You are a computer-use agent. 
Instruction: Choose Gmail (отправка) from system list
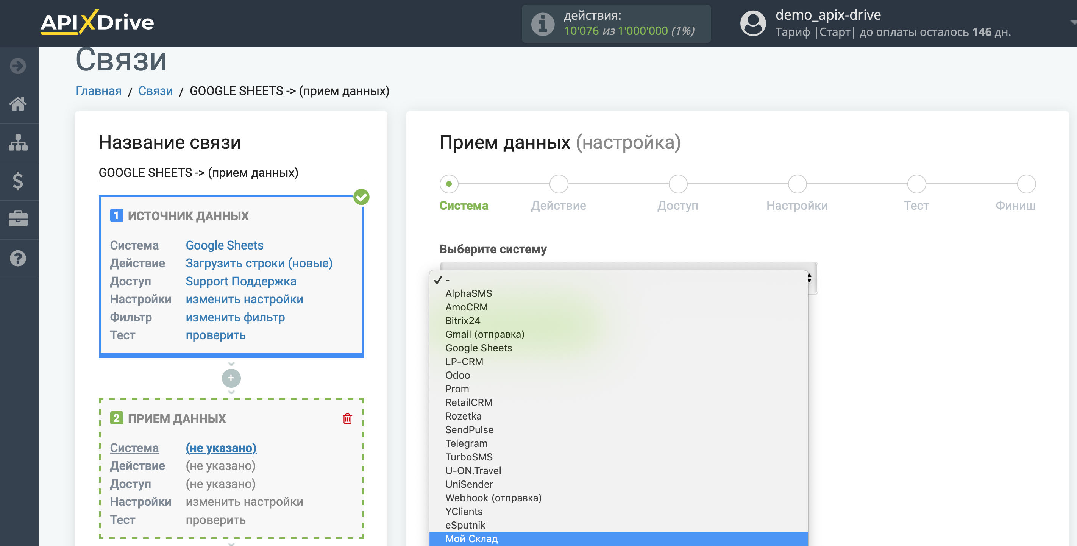point(618,334)
